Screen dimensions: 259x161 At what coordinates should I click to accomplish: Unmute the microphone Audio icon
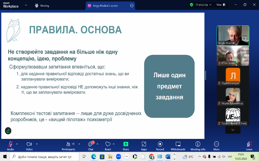click(10, 144)
